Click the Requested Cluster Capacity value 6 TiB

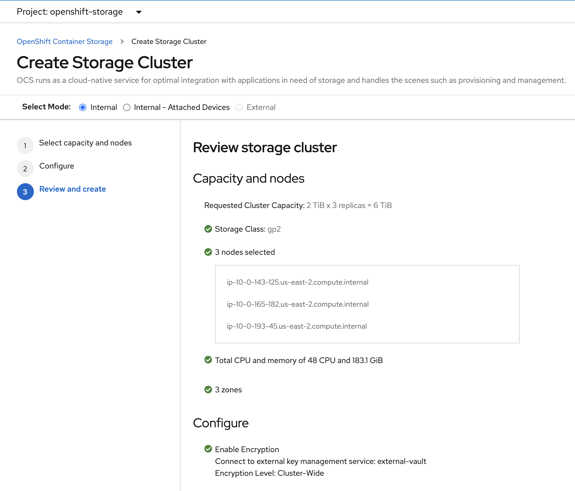[x=383, y=205]
